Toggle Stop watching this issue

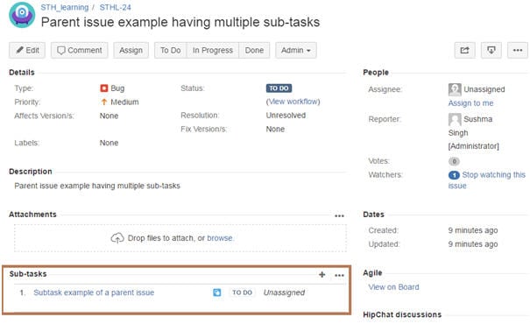(x=487, y=180)
